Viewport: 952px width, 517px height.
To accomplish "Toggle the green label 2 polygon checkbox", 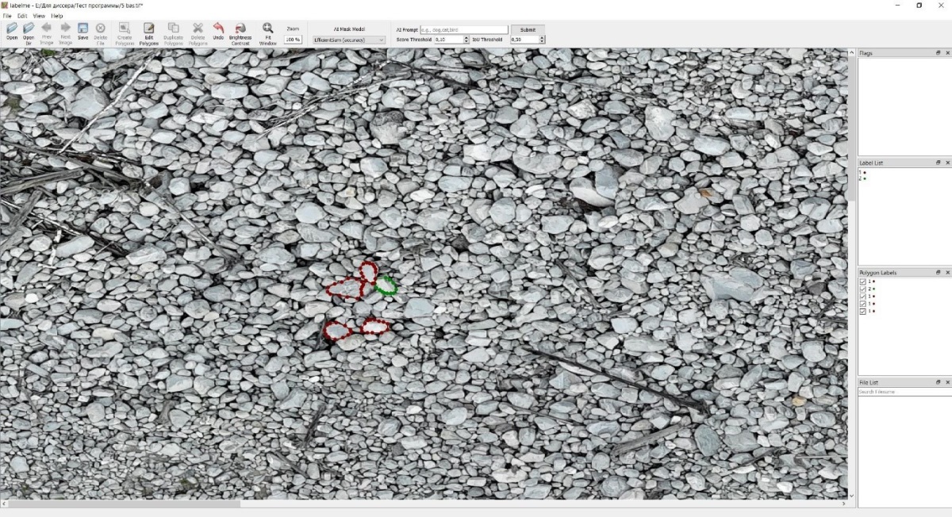I will point(862,289).
